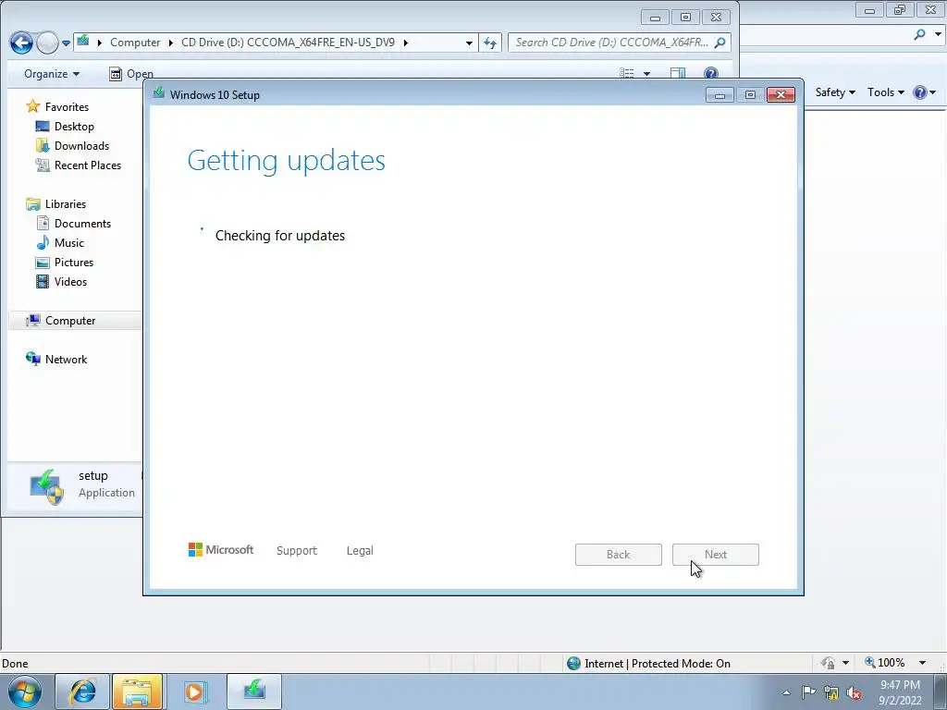
Task: Click Computer in the Explorer address bar
Action: pyautogui.click(x=135, y=43)
